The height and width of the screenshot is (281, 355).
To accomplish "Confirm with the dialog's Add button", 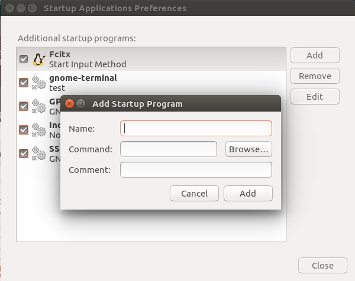I will coord(248,194).
